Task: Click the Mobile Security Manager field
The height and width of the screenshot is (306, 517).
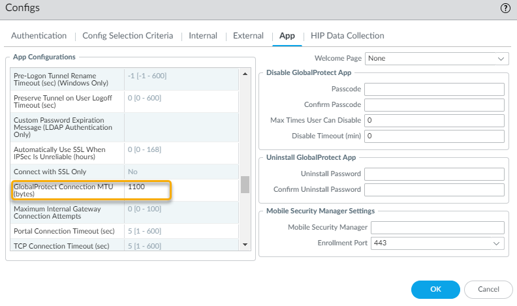Action: coord(437,228)
